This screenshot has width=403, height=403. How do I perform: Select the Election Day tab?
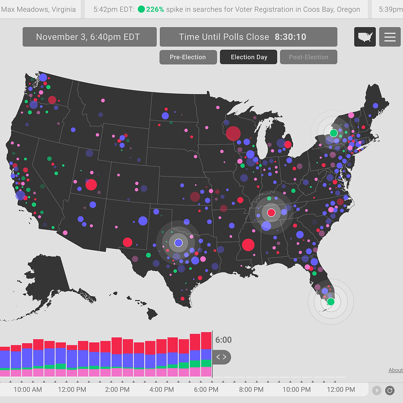point(248,57)
